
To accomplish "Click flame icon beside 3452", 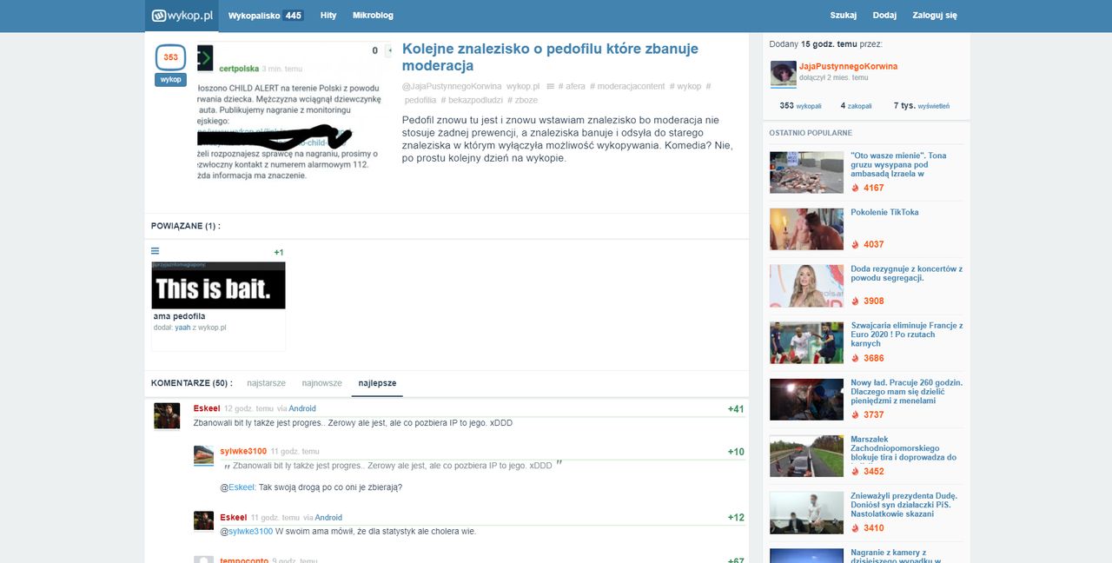I will click(855, 471).
